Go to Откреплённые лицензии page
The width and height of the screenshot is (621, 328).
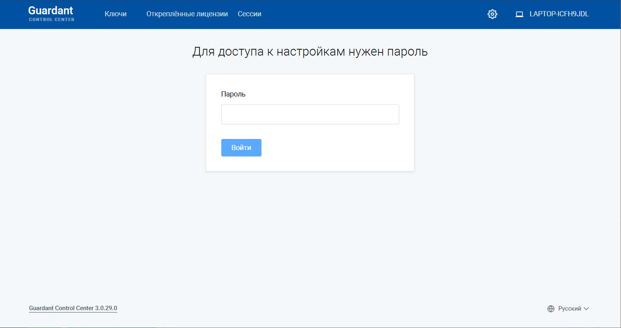coord(187,14)
